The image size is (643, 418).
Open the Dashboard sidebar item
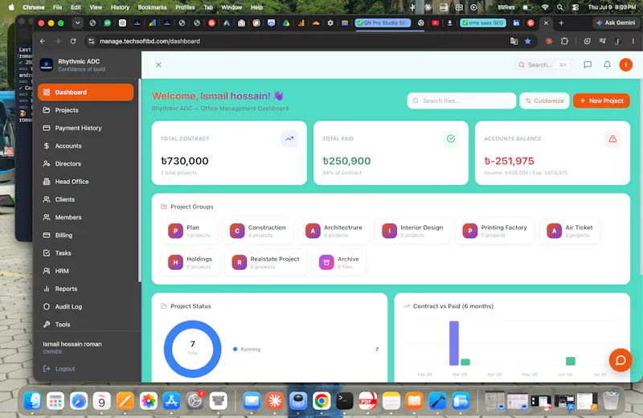85,92
